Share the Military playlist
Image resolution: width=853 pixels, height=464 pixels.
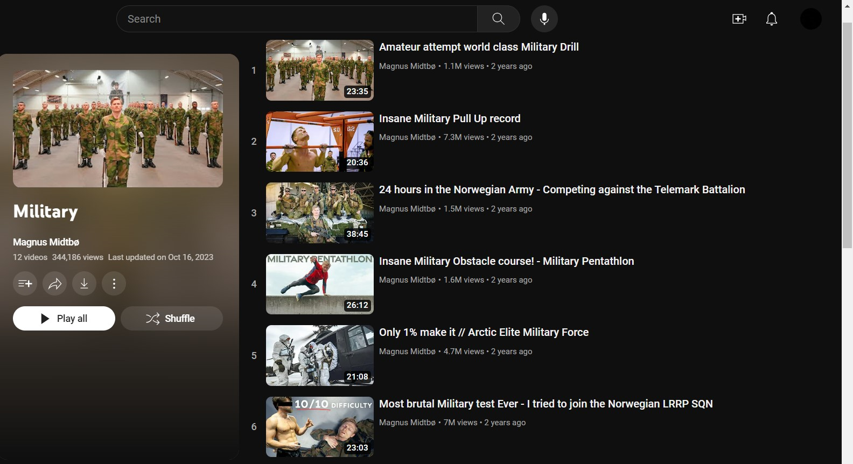click(x=55, y=284)
